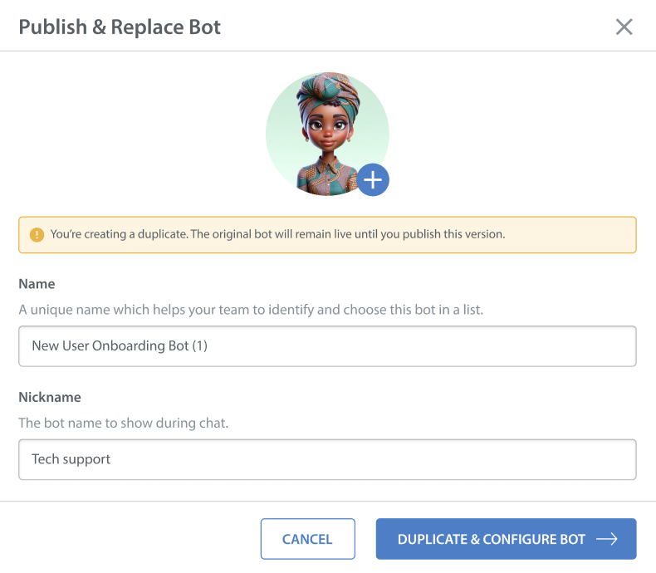
Task: Click the text "New User Onboarding Bot (1)"
Action: point(120,346)
